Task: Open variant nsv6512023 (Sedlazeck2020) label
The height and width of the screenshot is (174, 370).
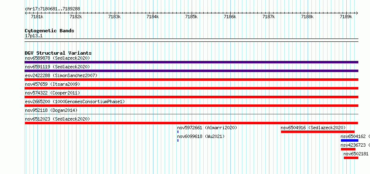Action: [x=57, y=119]
